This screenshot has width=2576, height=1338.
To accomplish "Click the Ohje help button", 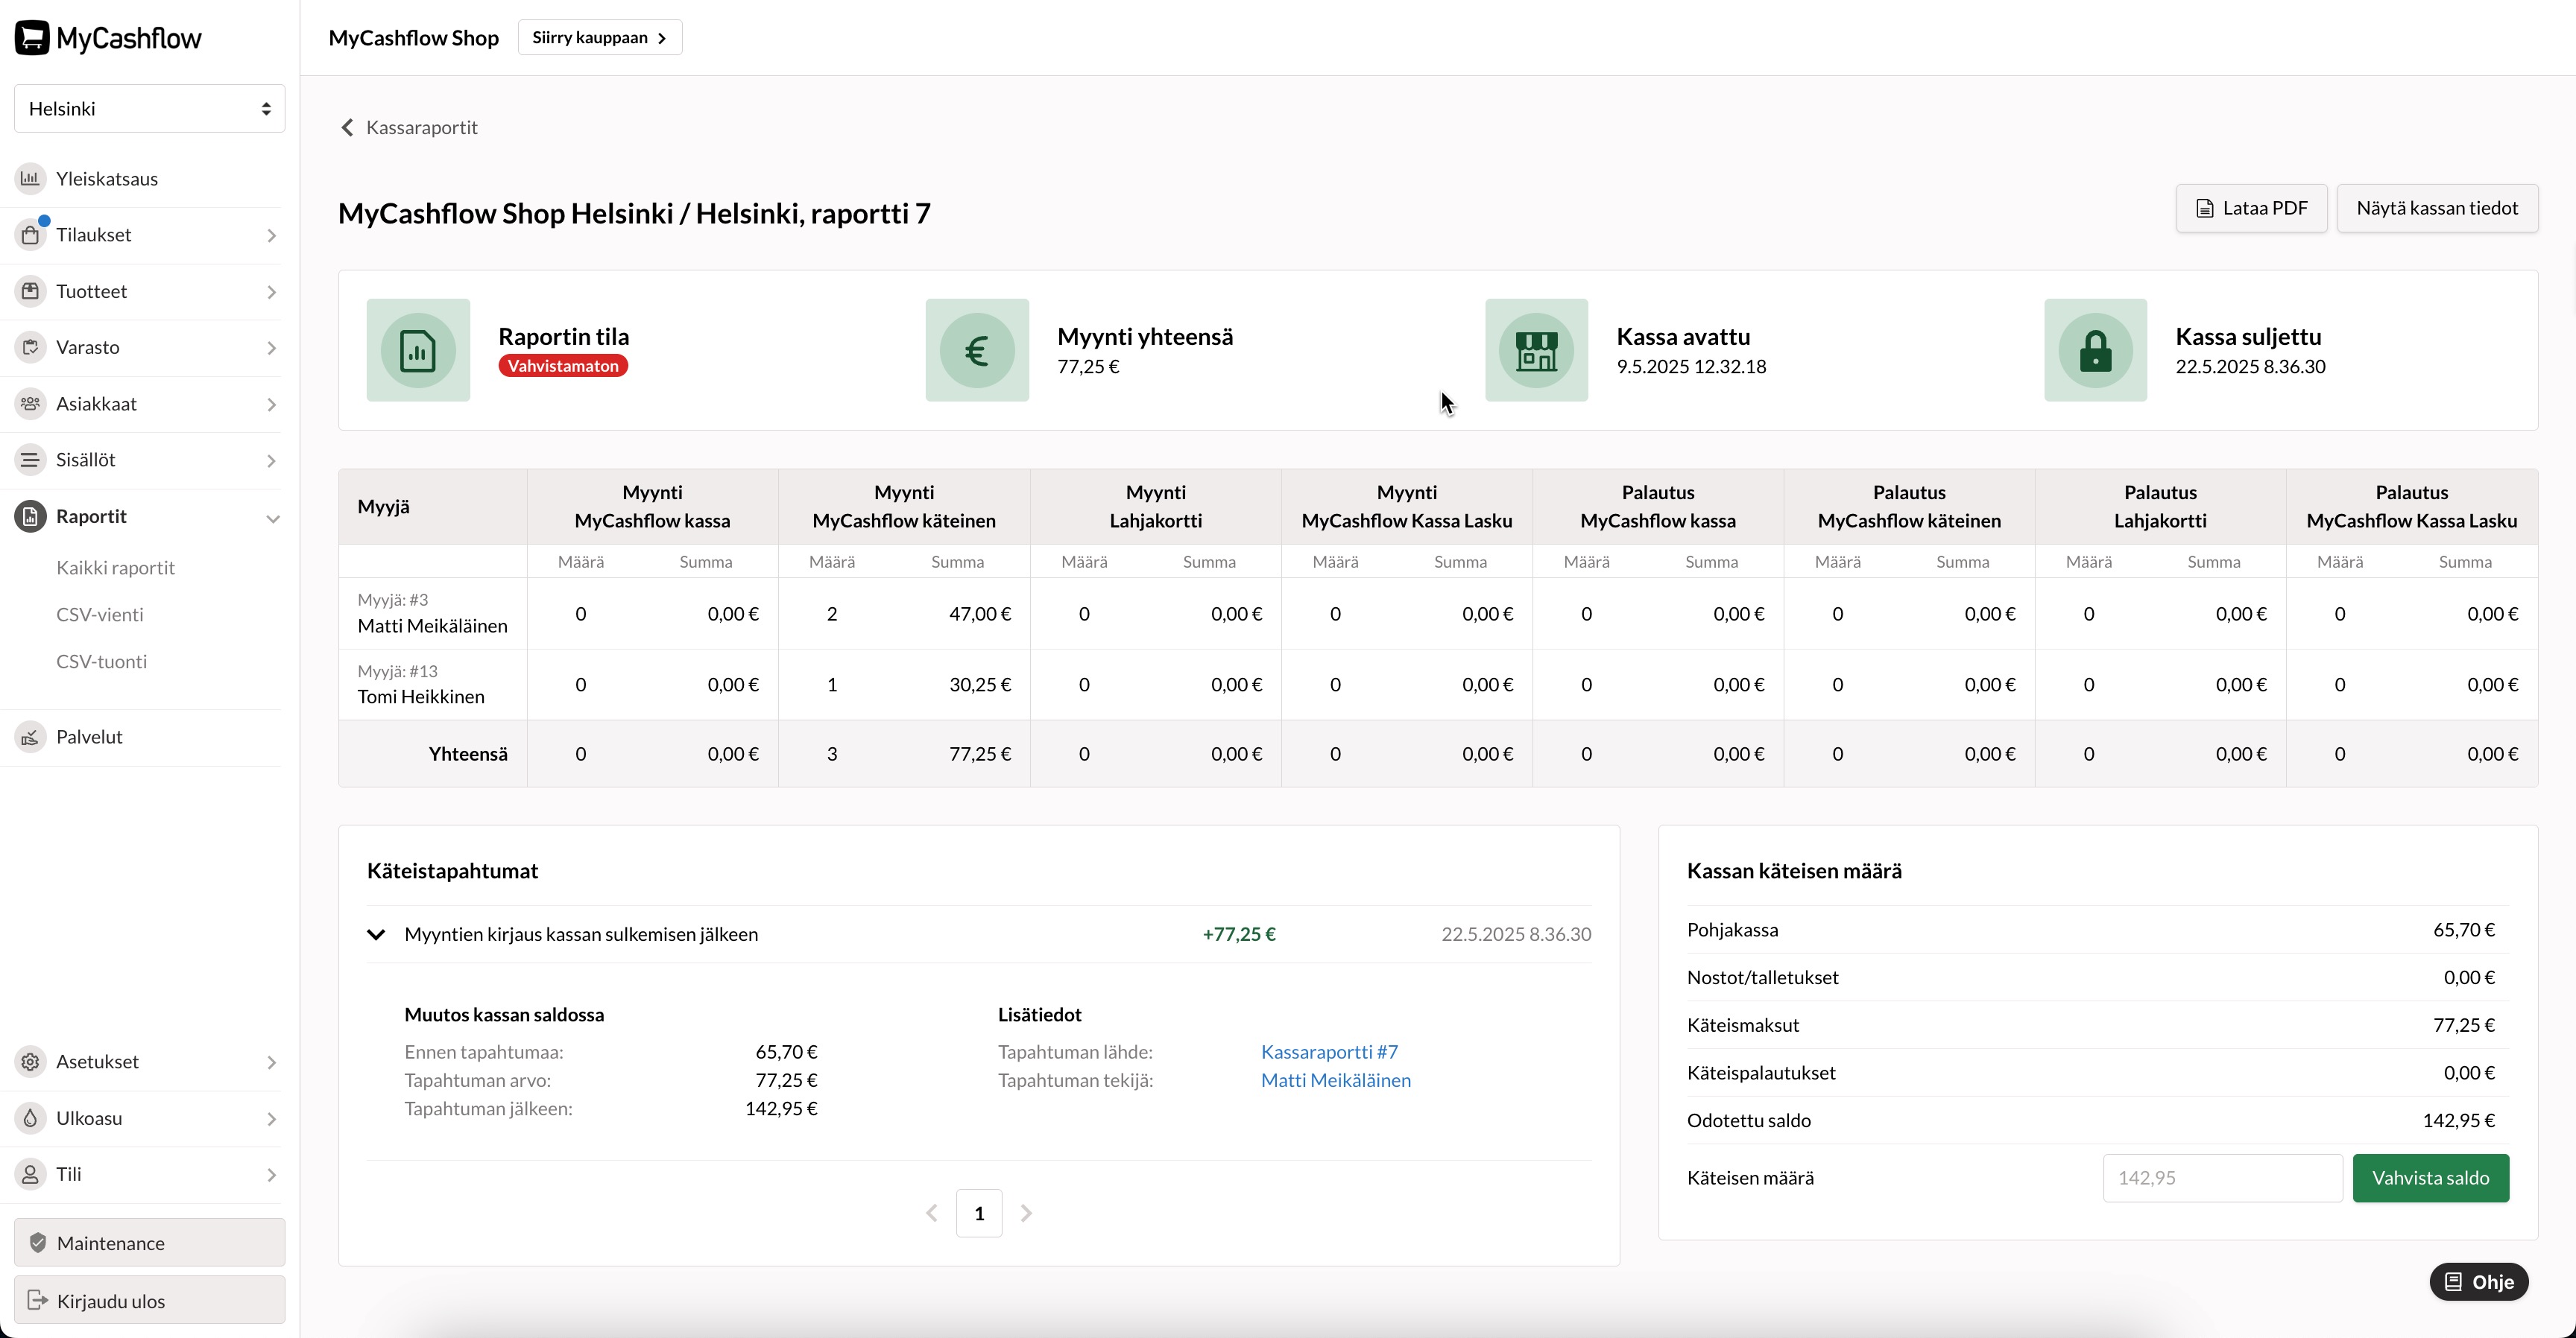I will [x=2479, y=1282].
